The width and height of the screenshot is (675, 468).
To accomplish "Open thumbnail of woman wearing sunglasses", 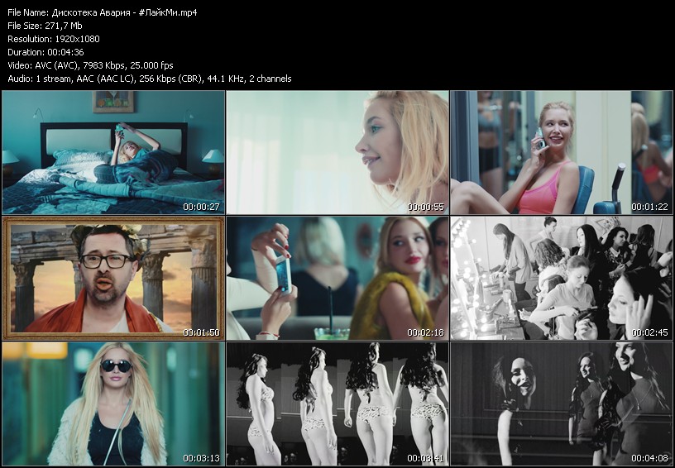I will [113, 404].
